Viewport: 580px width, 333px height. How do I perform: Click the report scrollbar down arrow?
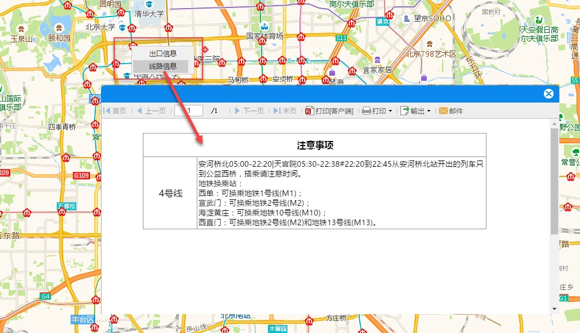coord(554,309)
